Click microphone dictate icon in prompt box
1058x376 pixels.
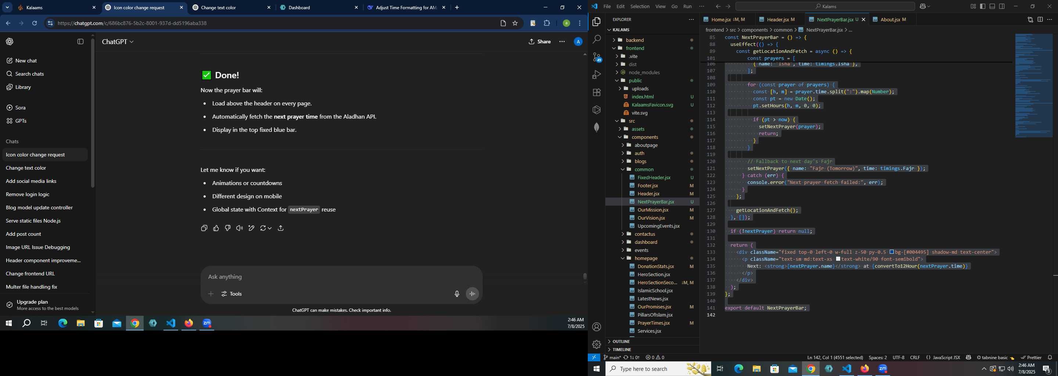click(457, 294)
